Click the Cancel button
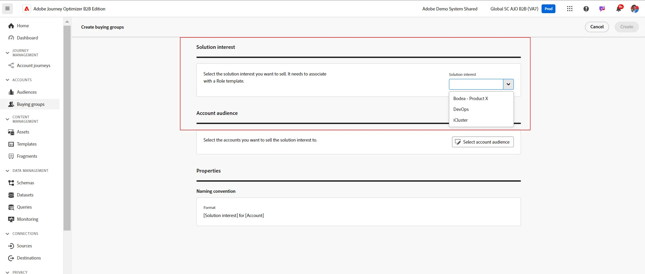Screen dimensions: 645x274 click(597, 27)
